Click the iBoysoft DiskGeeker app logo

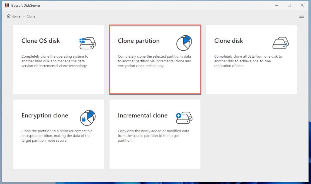(x=7, y=5)
